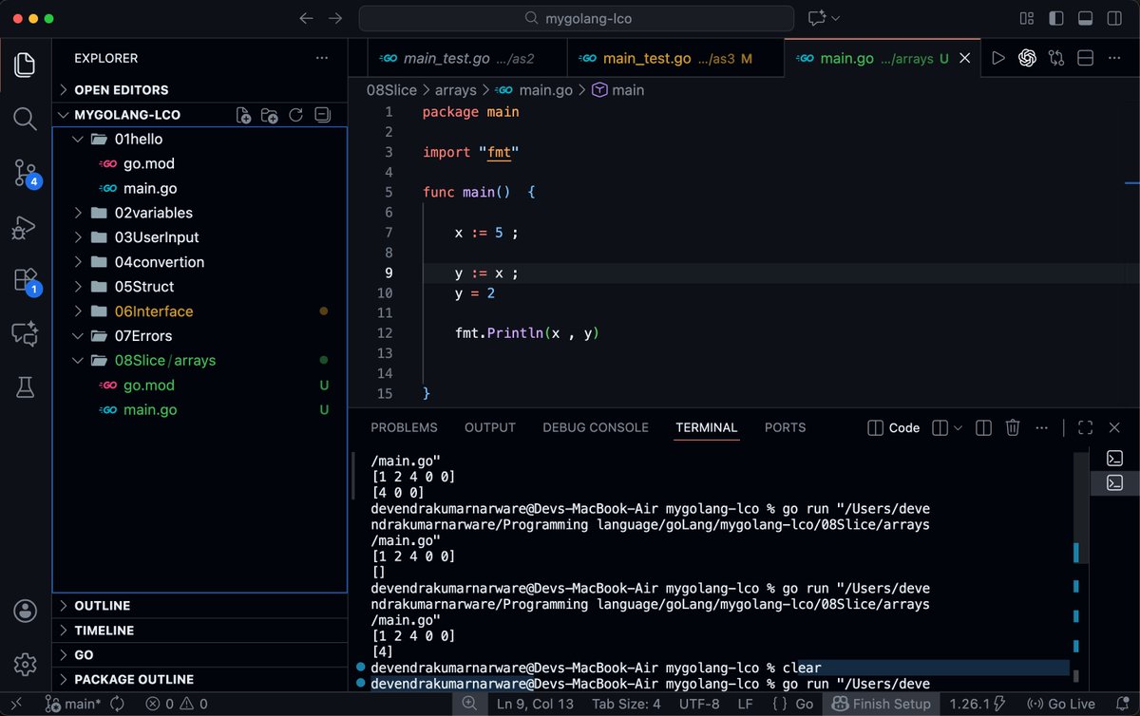Split the terminal panel
1140x716 pixels.
click(984, 427)
